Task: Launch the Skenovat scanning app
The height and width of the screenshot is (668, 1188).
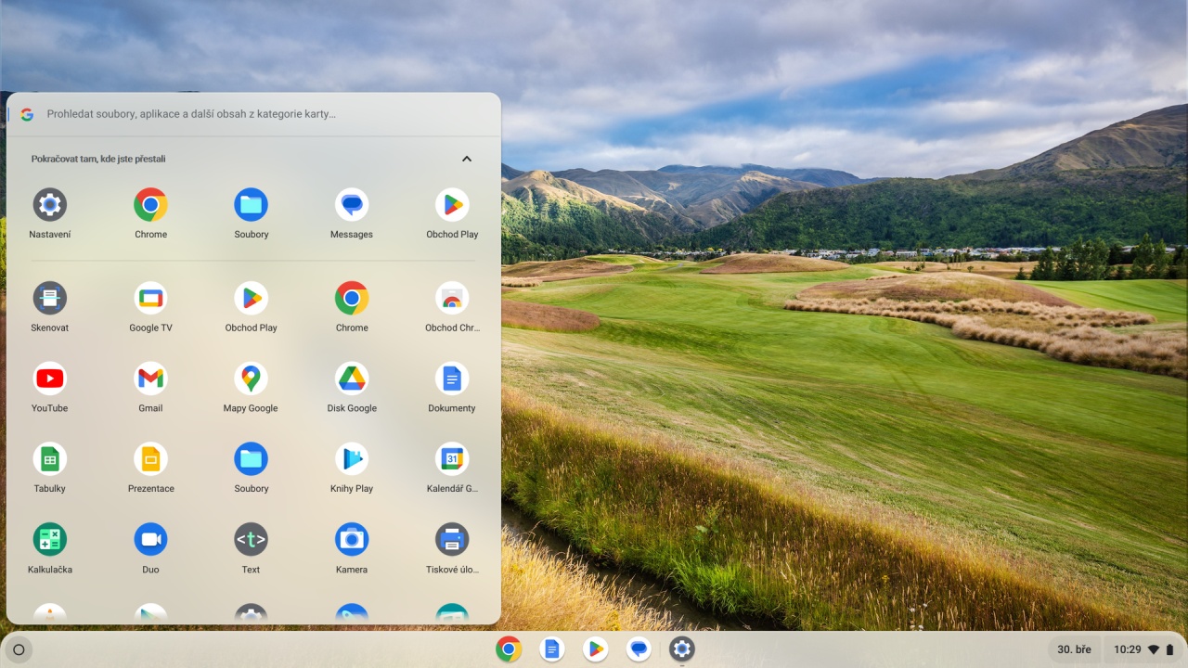Action: point(50,307)
